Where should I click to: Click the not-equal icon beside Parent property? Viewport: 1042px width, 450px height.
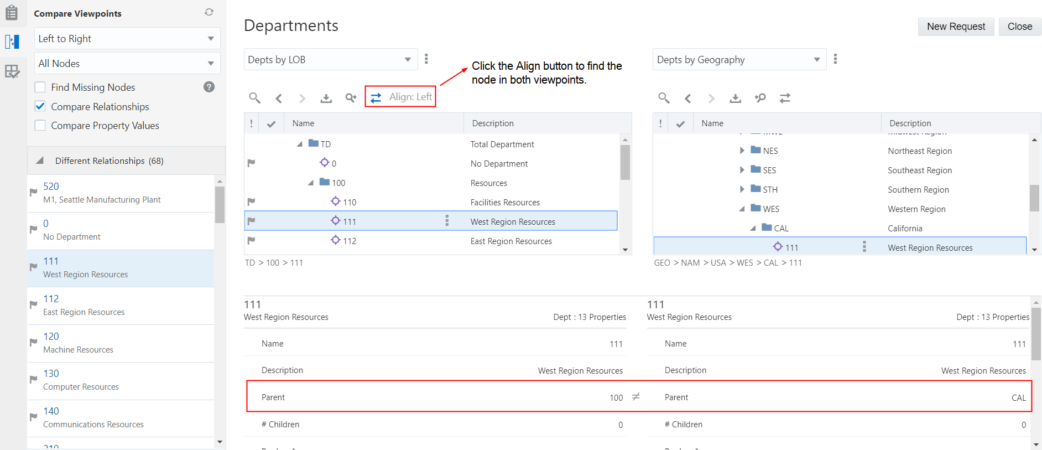(636, 397)
